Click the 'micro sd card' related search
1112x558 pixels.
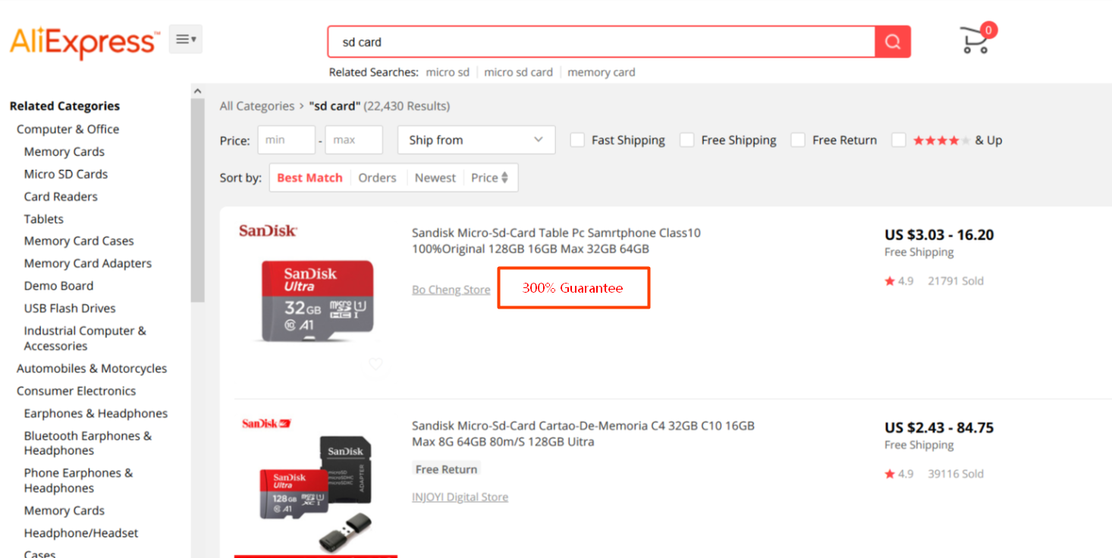click(518, 72)
